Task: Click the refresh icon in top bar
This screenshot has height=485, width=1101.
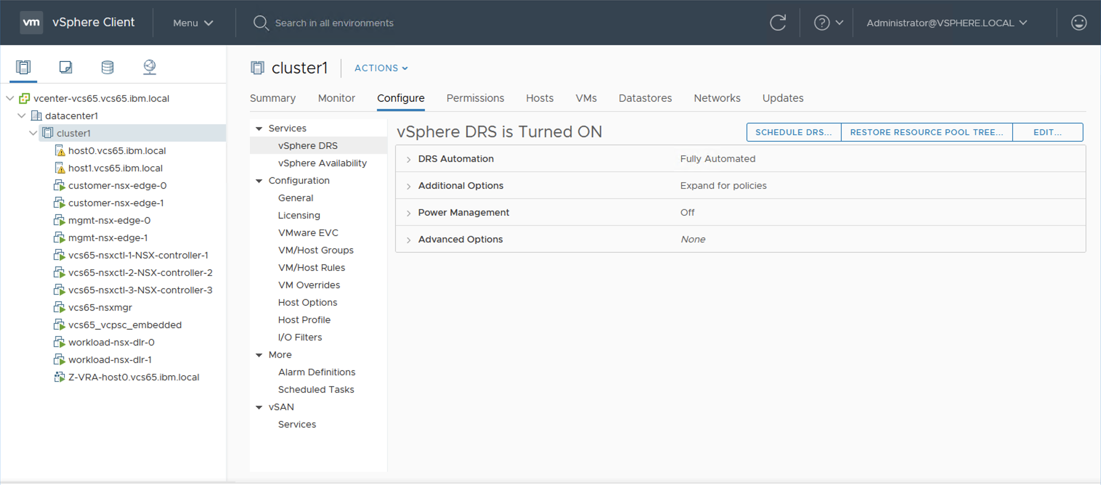Action: pos(777,23)
